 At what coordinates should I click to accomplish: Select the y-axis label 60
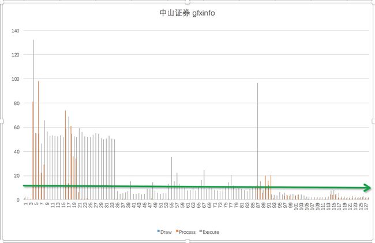tap(17, 128)
